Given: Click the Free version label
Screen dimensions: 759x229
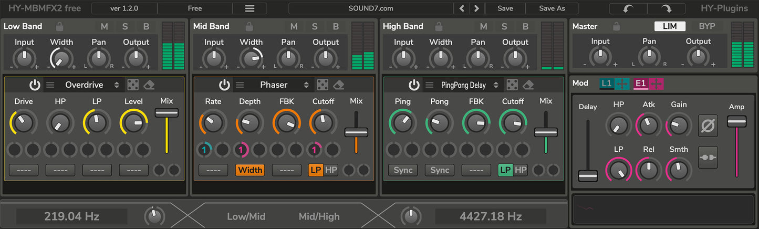Looking at the screenshot, I should coord(194,8).
